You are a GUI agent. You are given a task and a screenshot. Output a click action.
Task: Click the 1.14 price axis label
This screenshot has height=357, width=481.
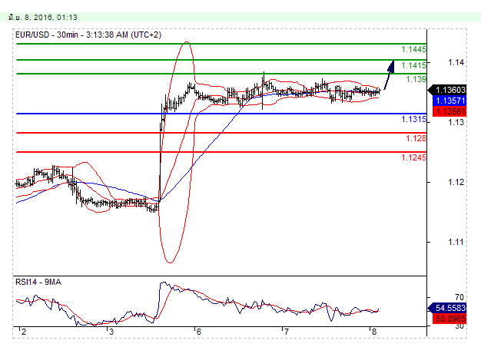tap(456, 63)
